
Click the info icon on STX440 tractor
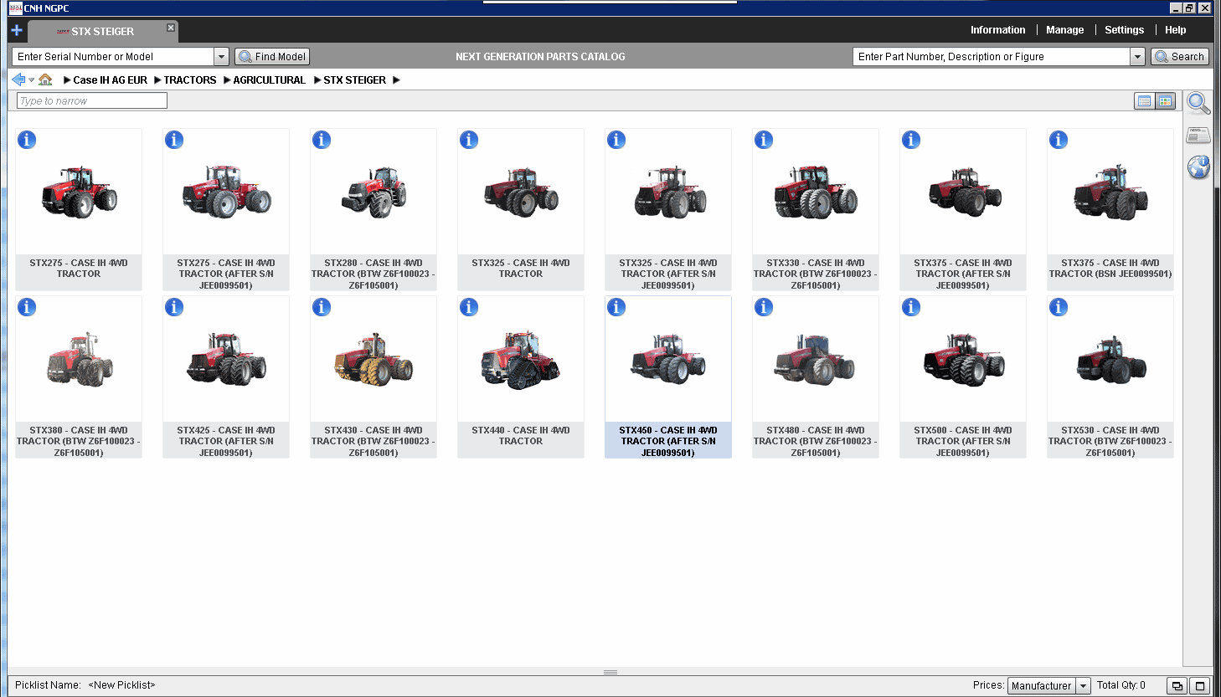pos(469,307)
